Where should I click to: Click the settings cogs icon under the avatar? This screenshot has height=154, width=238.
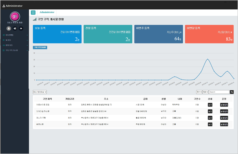(15, 28)
